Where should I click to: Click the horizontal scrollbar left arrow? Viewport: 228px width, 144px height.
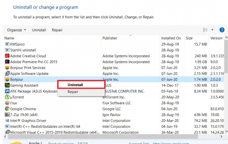click(5, 136)
